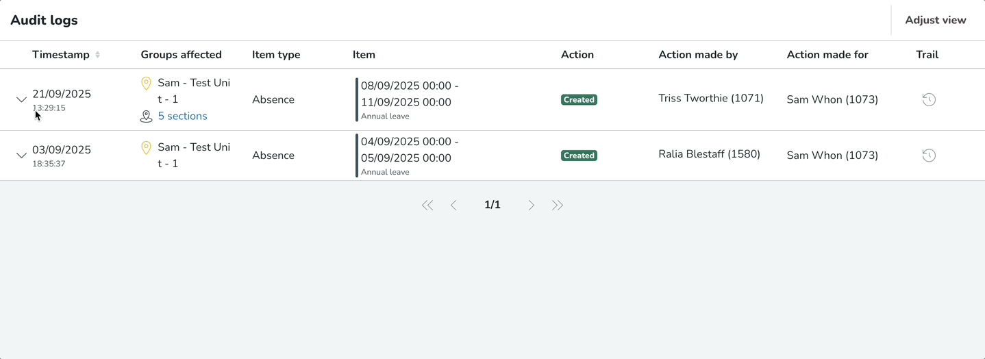The height and width of the screenshot is (359, 985).
Task: Click the Audit logs title
Action: click(x=44, y=21)
